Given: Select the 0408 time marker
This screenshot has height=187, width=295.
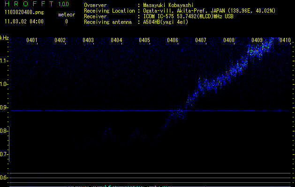Looking at the screenshot, I should pyautogui.click(x=229, y=40).
